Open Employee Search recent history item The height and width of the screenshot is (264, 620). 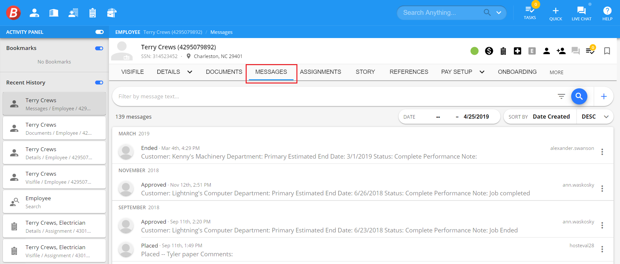tap(54, 202)
